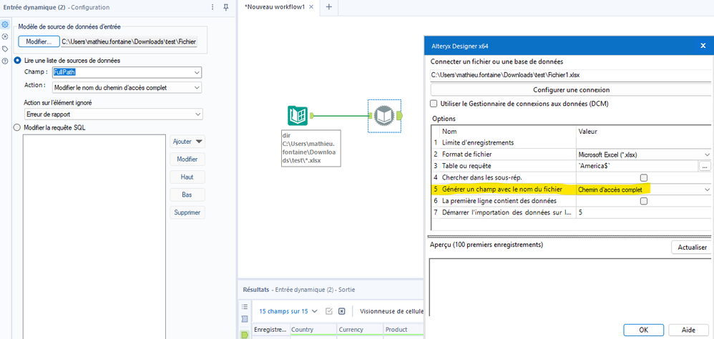
Task: Confirm the dialog with OK
Action: click(643, 330)
